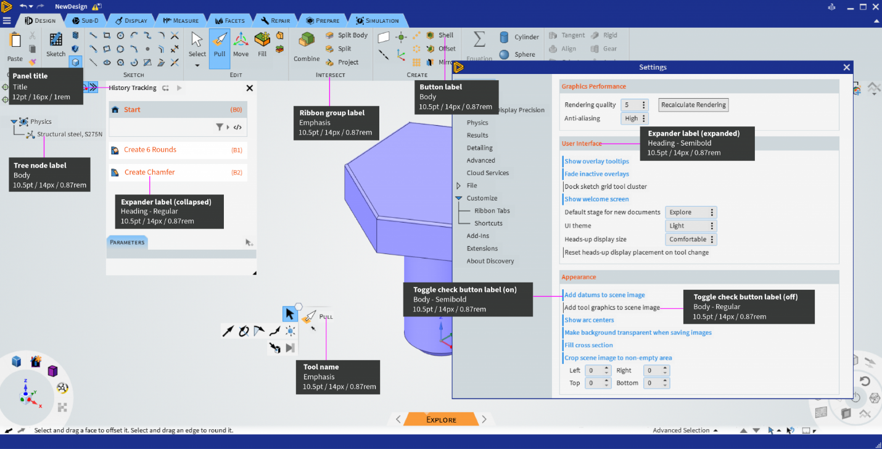Screen dimensions: 882x449
Task: Click the Recalculate Rendering button
Action: (693, 105)
